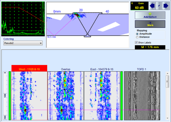Select Distance mapping radio button

(137, 37)
